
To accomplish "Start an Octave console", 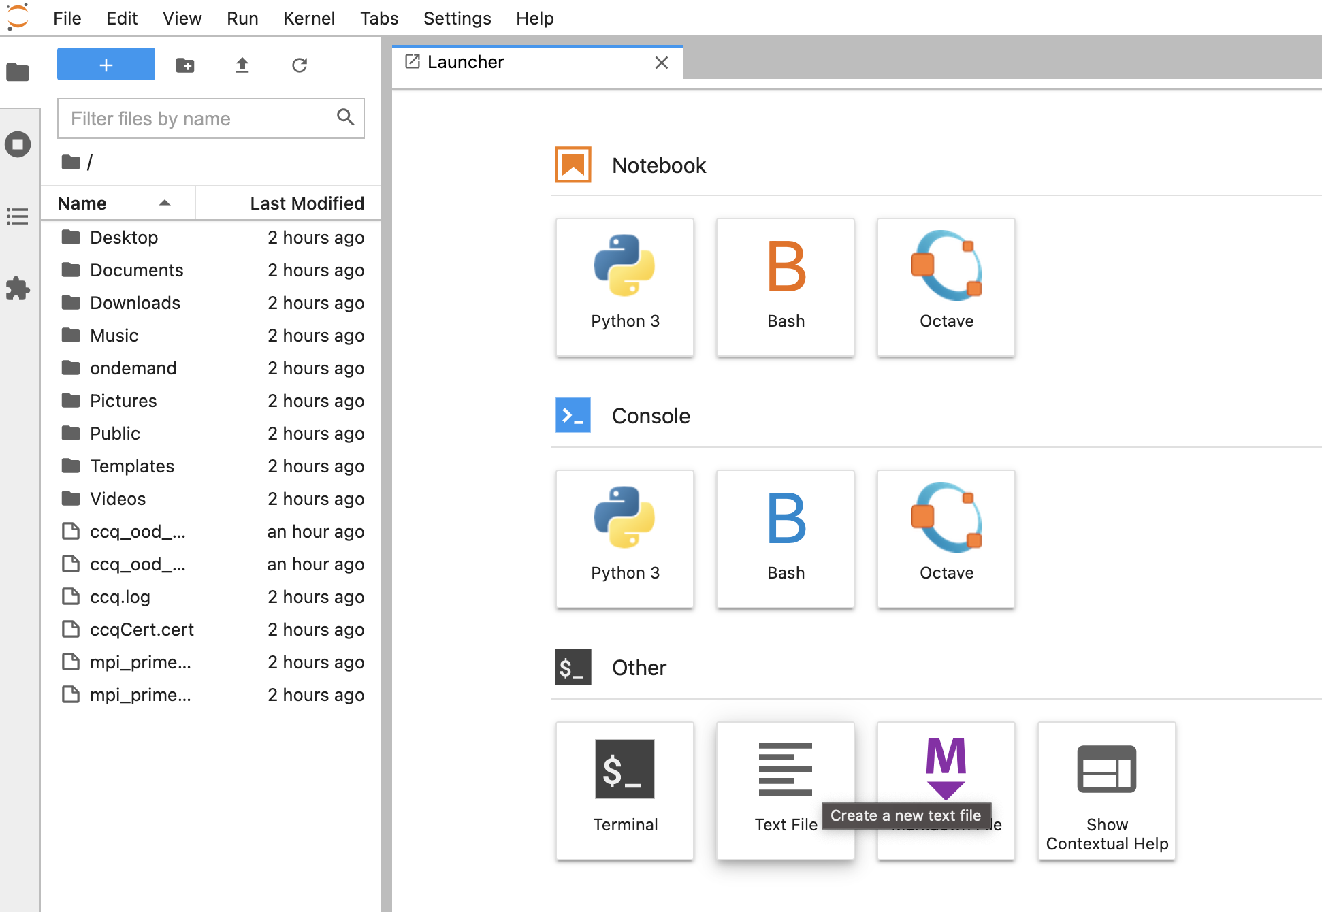I will pyautogui.click(x=946, y=539).
